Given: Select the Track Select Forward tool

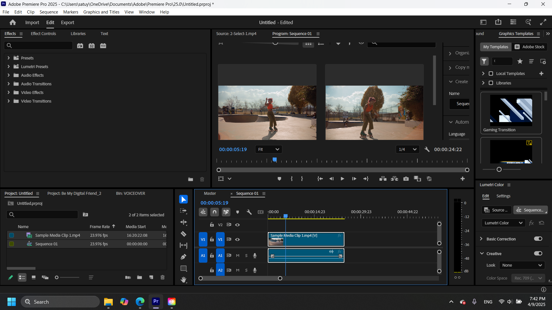Looking at the screenshot, I should click(184, 211).
